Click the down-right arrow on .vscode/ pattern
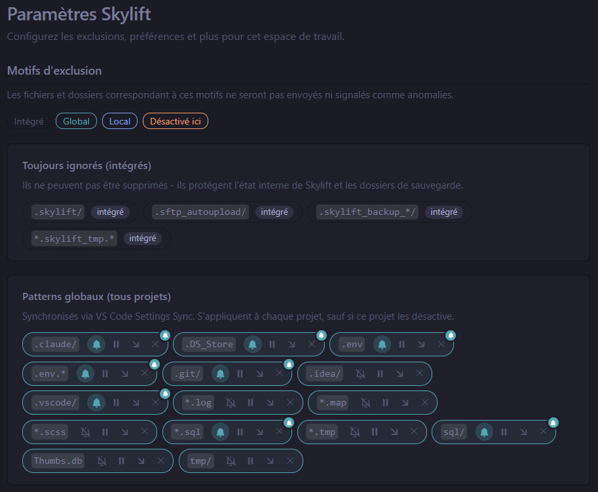This screenshot has width=598, height=492. pyautogui.click(x=136, y=403)
